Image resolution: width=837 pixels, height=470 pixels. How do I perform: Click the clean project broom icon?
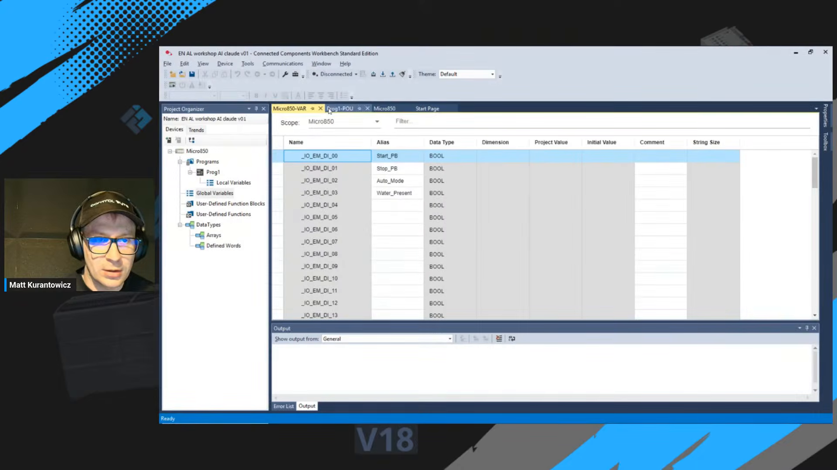pos(402,74)
